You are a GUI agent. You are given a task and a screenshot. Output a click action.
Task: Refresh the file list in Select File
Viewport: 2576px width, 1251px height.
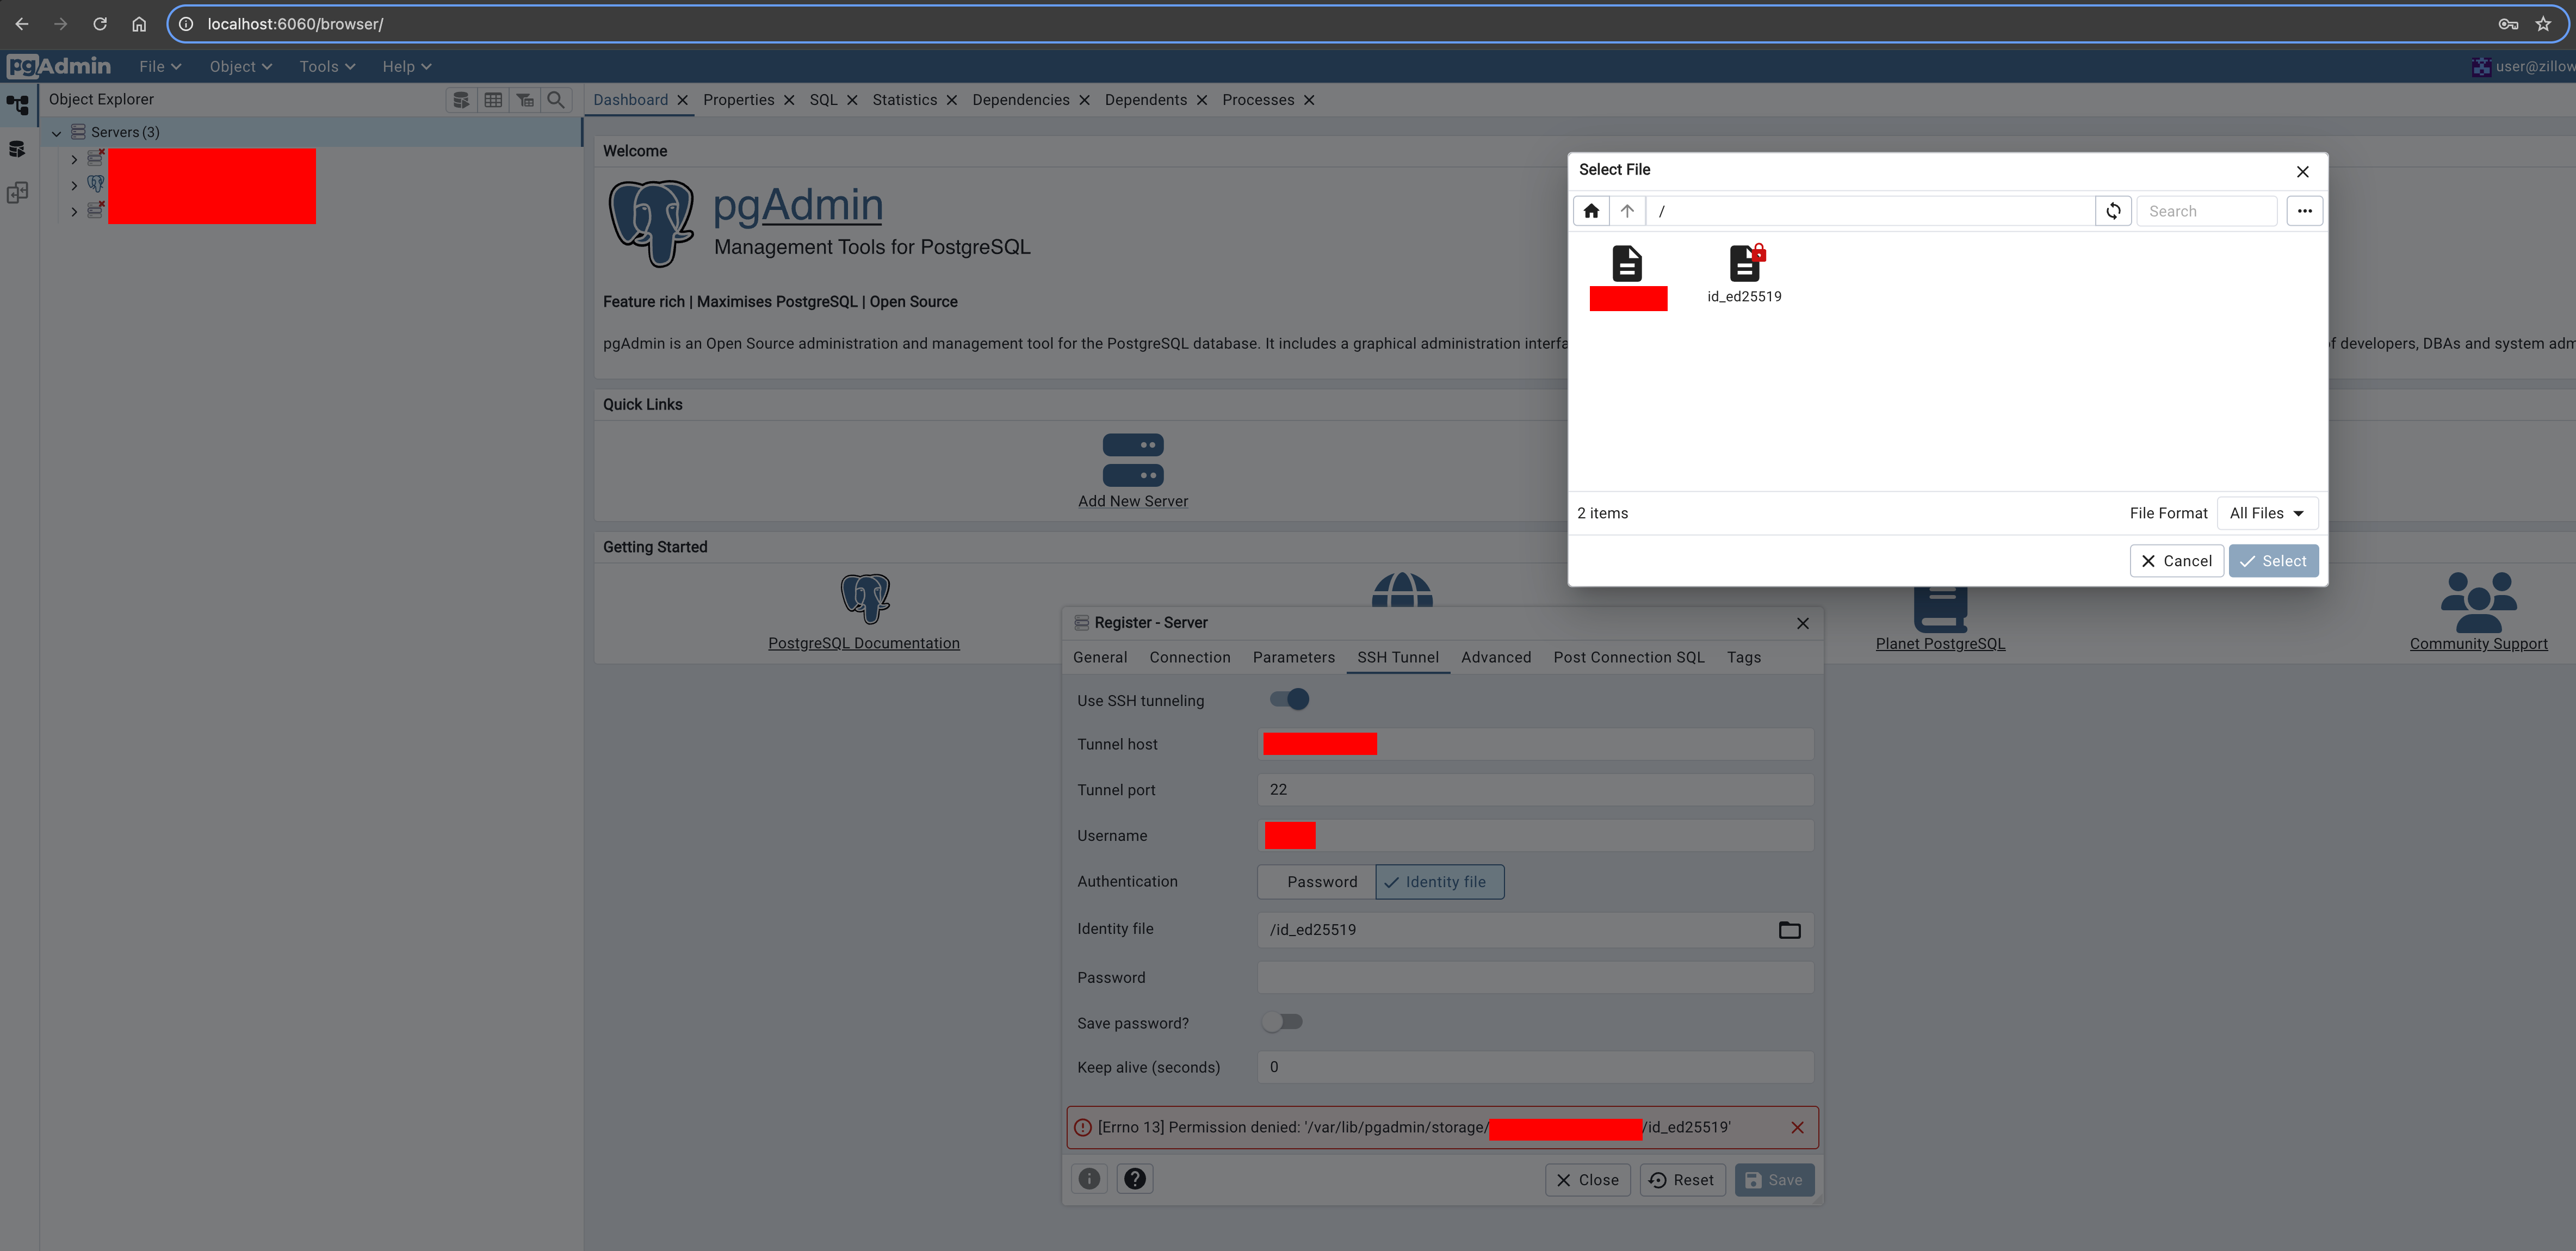(x=2113, y=211)
